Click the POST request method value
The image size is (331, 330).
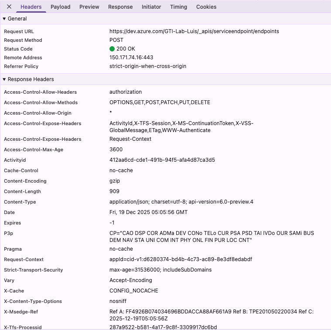116,40
